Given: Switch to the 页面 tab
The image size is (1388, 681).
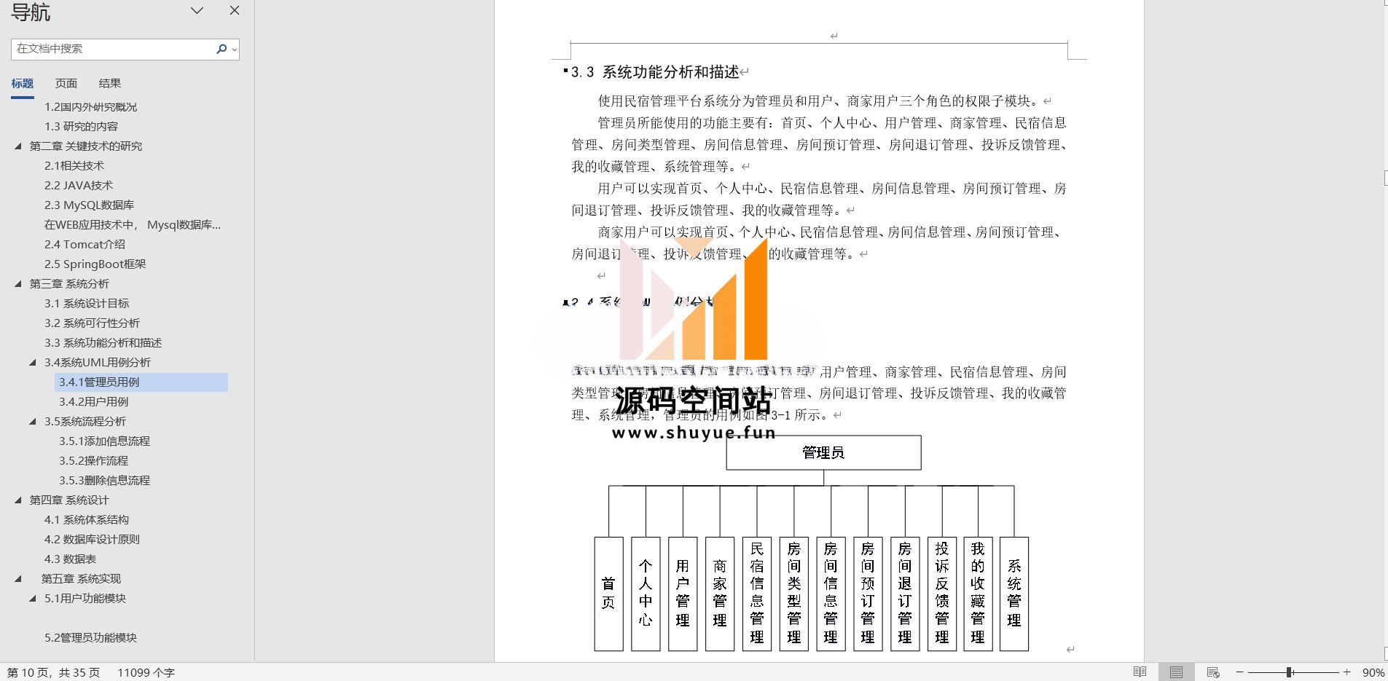Looking at the screenshot, I should (66, 83).
